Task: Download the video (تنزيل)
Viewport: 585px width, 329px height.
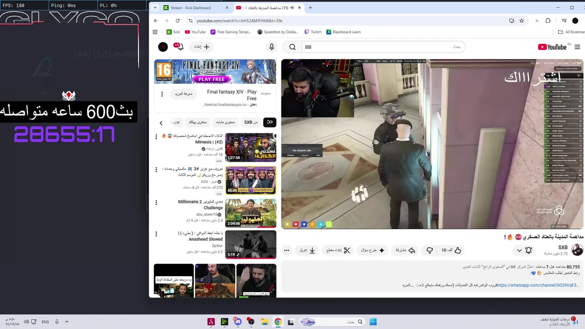Action: pyautogui.click(x=308, y=250)
